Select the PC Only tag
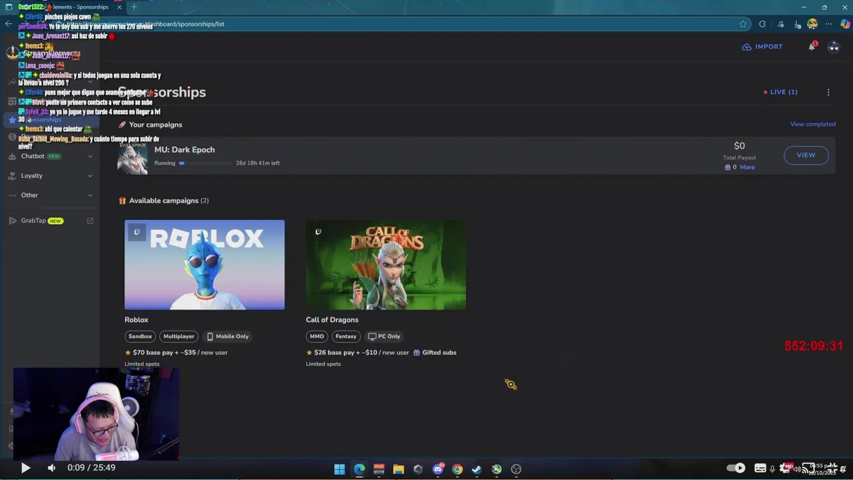 [x=385, y=337]
